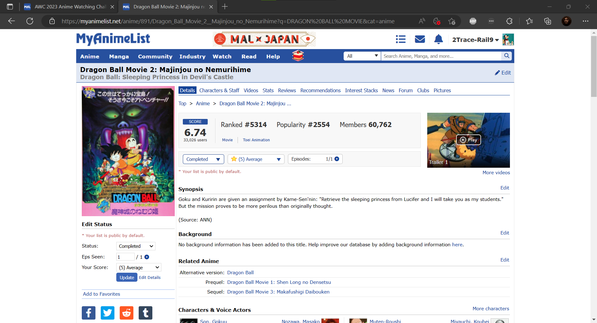Share page on Facebook
597x323 pixels.
point(89,313)
